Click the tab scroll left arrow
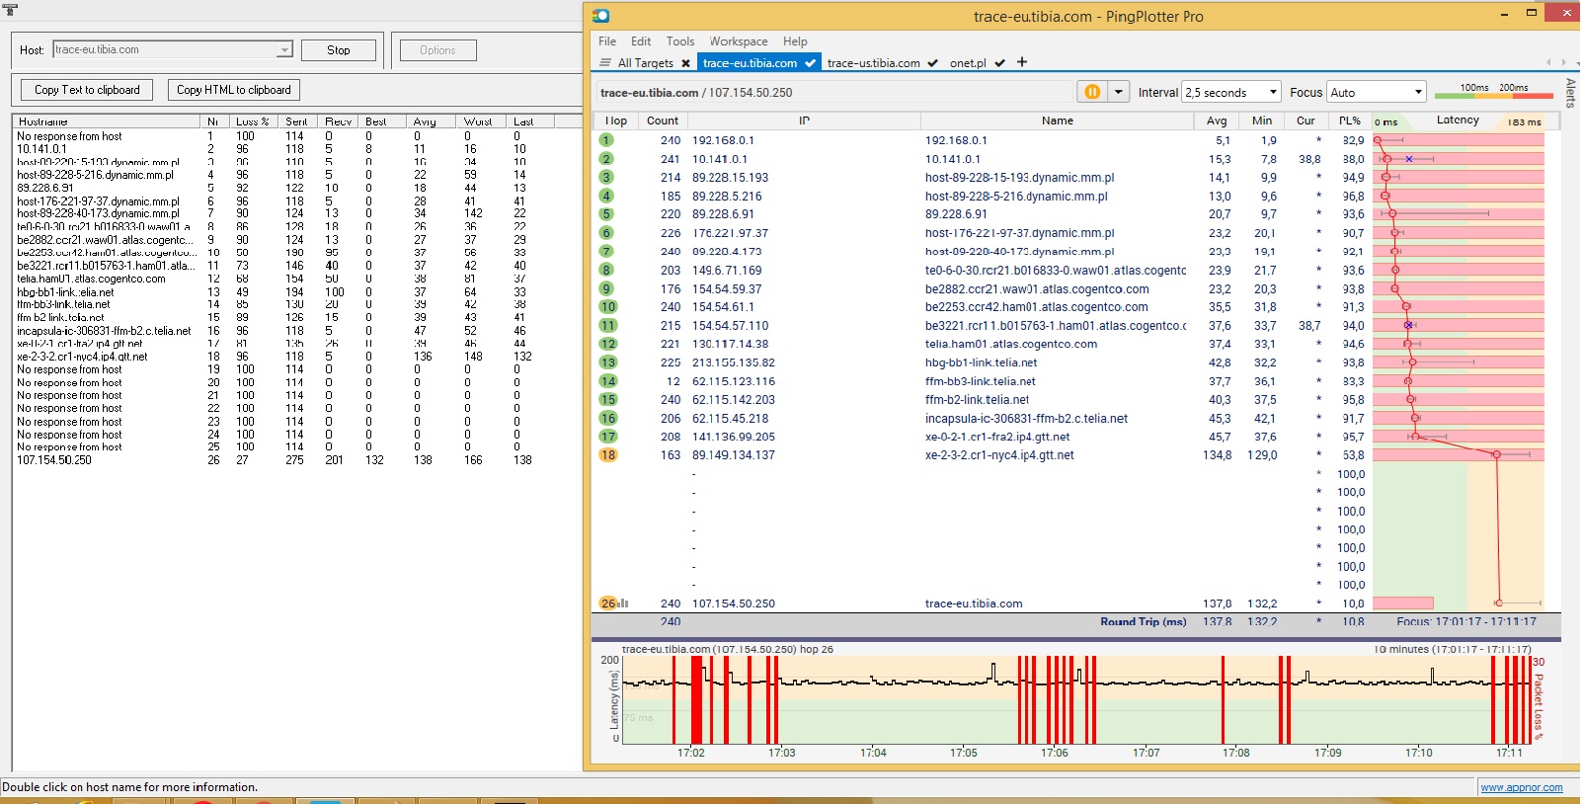This screenshot has width=1584, height=804. pyautogui.click(x=1548, y=63)
